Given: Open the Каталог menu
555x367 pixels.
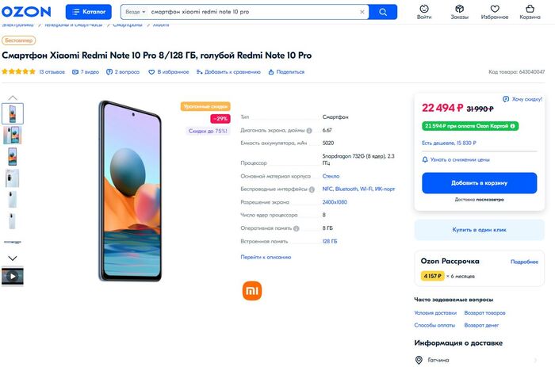Looking at the screenshot, I should pyautogui.click(x=88, y=12).
